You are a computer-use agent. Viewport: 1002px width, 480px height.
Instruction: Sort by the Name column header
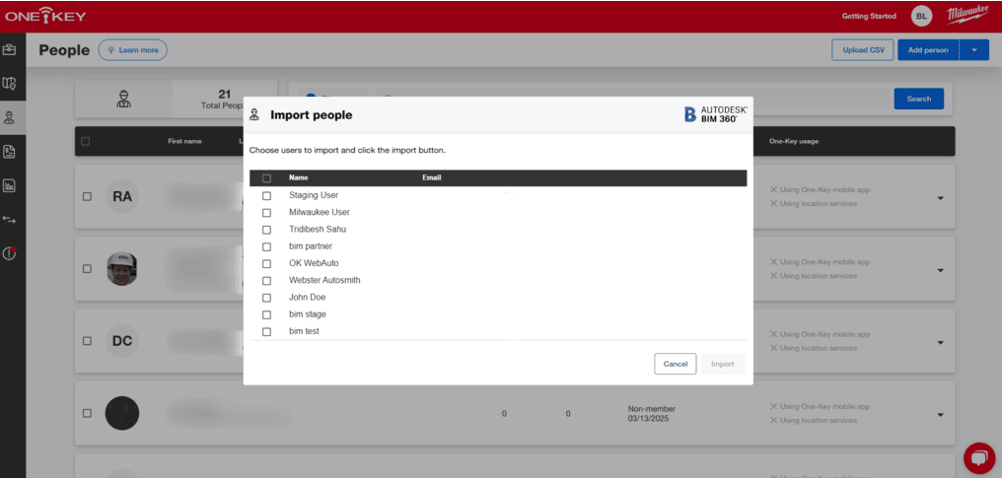coord(299,178)
